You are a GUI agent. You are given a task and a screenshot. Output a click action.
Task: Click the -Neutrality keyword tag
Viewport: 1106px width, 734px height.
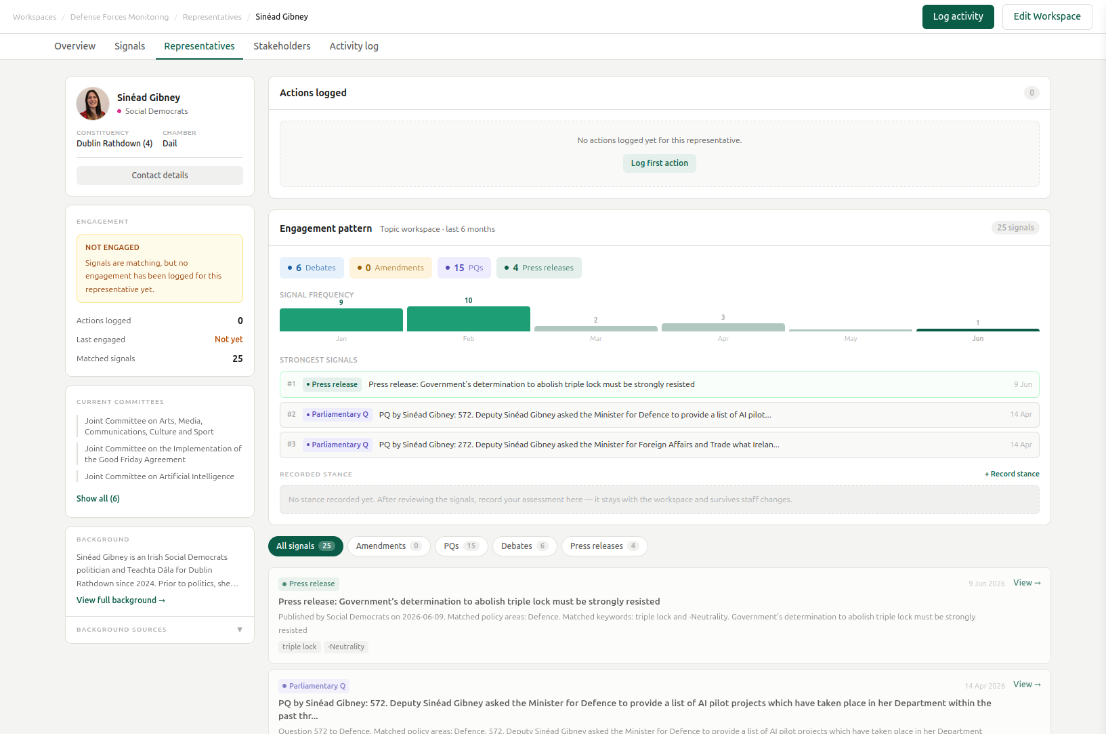[x=346, y=647]
